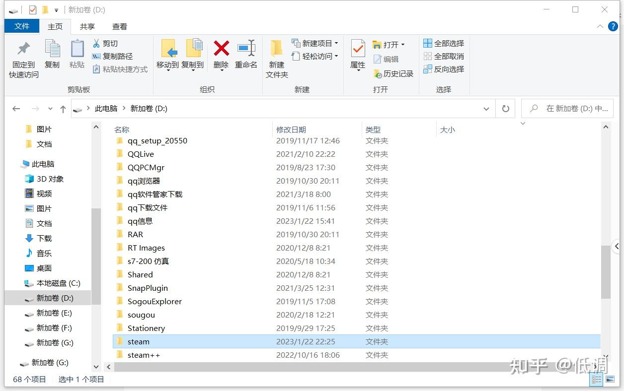Click Select all (全部选择)
Viewport: 624px width, 391px height.
pos(444,44)
